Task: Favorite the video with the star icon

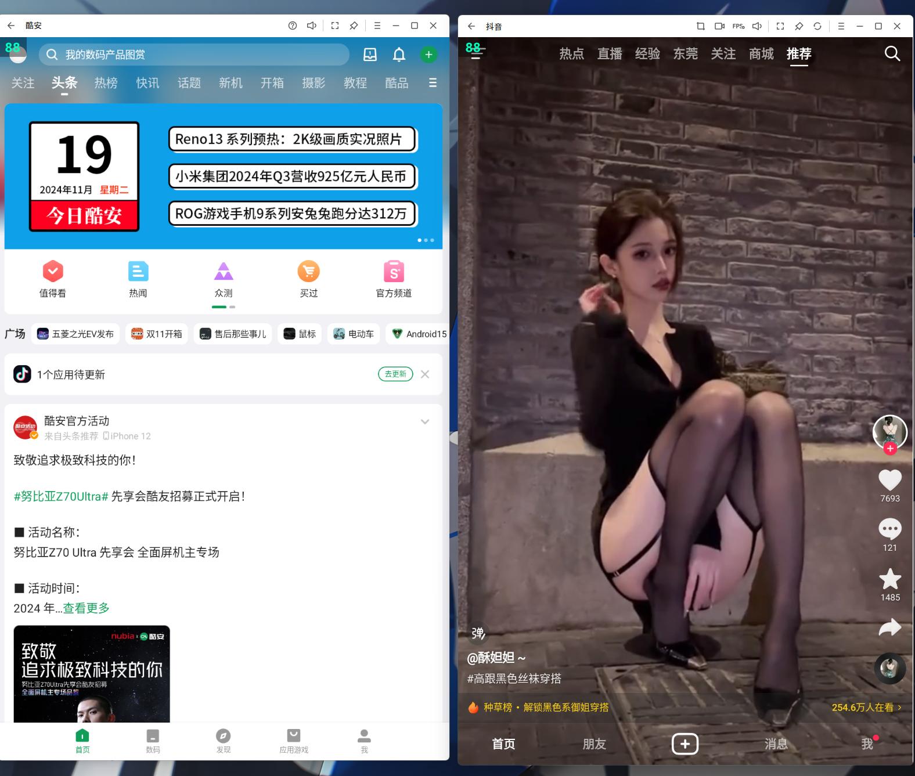Action: [x=889, y=579]
